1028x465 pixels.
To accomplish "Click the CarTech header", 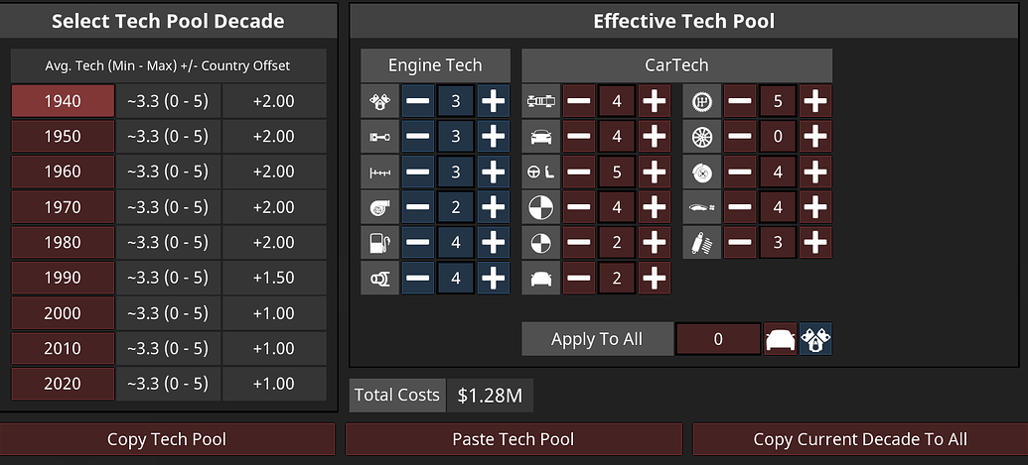I will tap(677, 65).
